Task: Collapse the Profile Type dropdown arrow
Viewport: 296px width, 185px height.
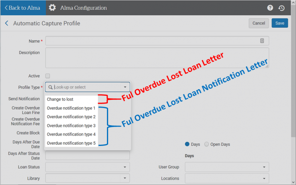Action: pyautogui.click(x=125, y=87)
